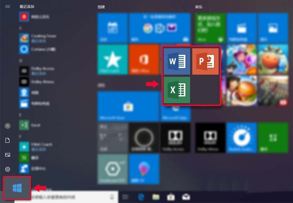Screen dimensions: 293x203
Task: Click the Windows Start button
Action: pyautogui.click(x=17, y=188)
